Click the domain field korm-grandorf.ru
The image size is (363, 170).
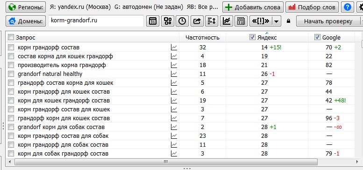[x=96, y=21]
